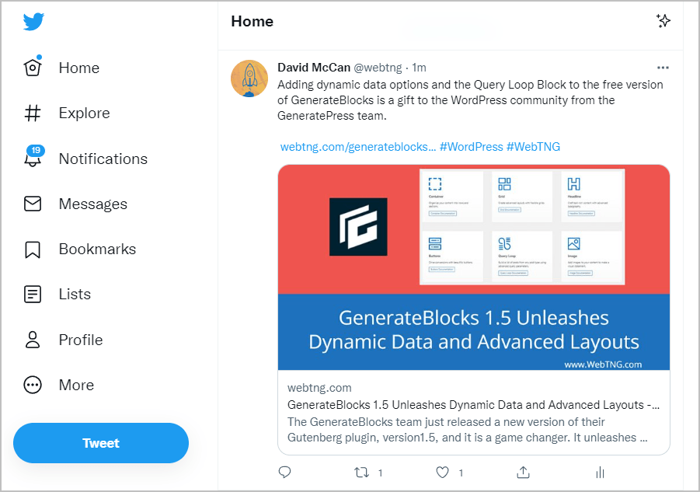
Task: Open the share menu for this tweet
Action: pos(523,472)
